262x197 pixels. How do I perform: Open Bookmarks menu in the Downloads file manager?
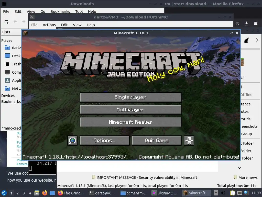60,11
